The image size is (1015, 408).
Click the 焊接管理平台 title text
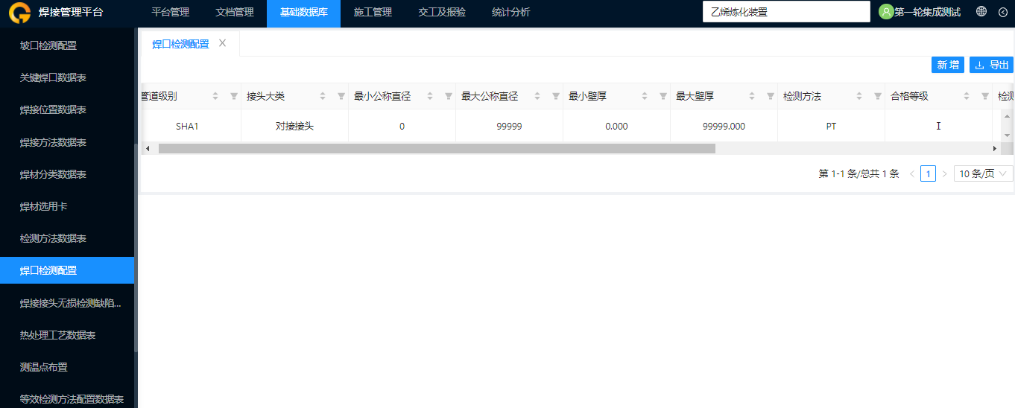71,12
